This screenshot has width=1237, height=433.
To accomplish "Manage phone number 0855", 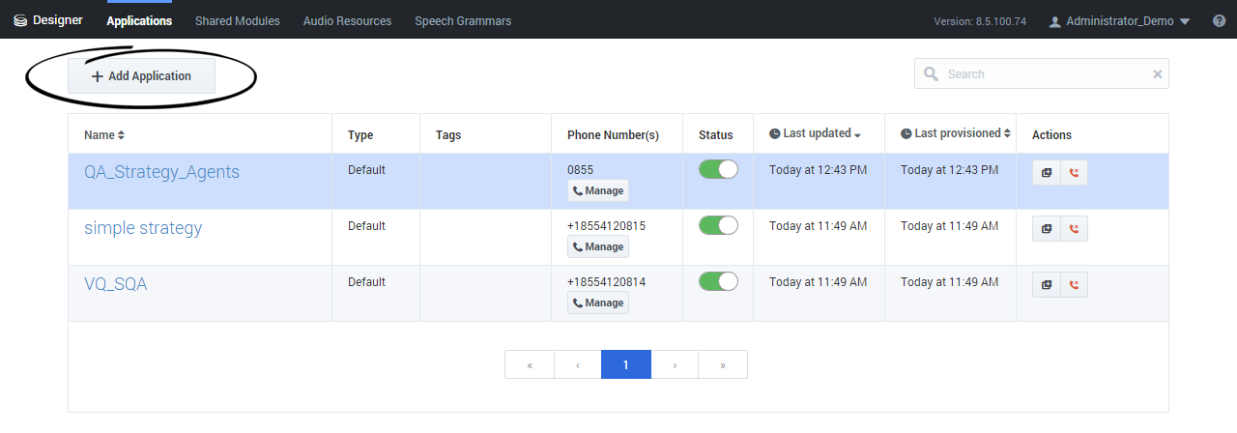I will tap(598, 190).
